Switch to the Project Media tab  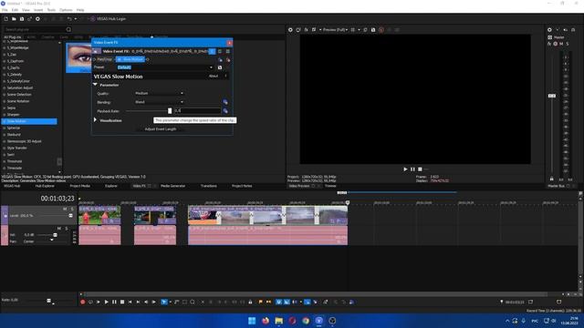click(79, 186)
